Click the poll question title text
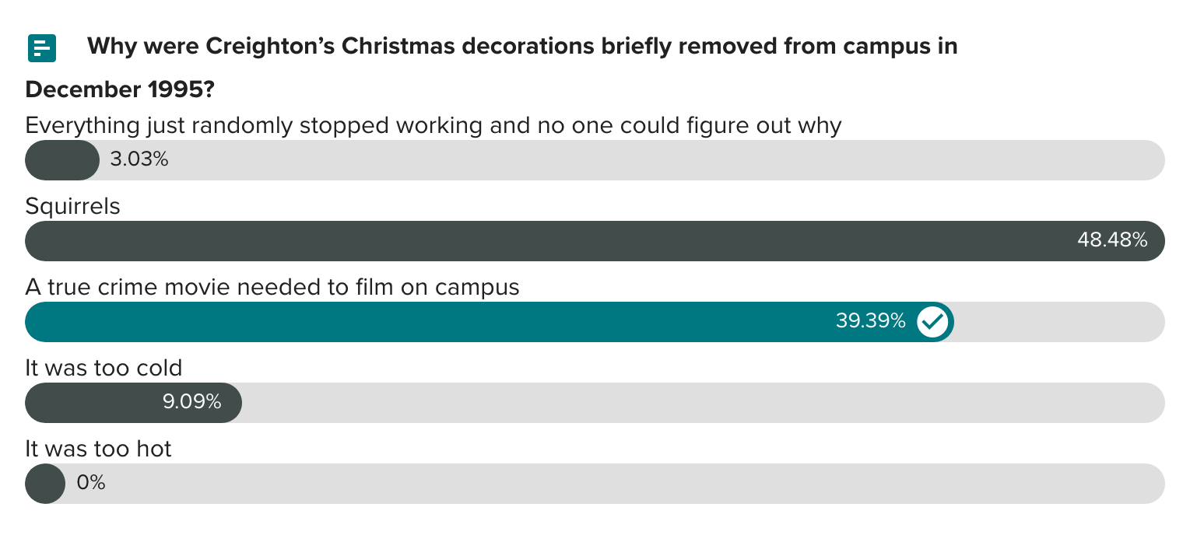 click(x=521, y=46)
